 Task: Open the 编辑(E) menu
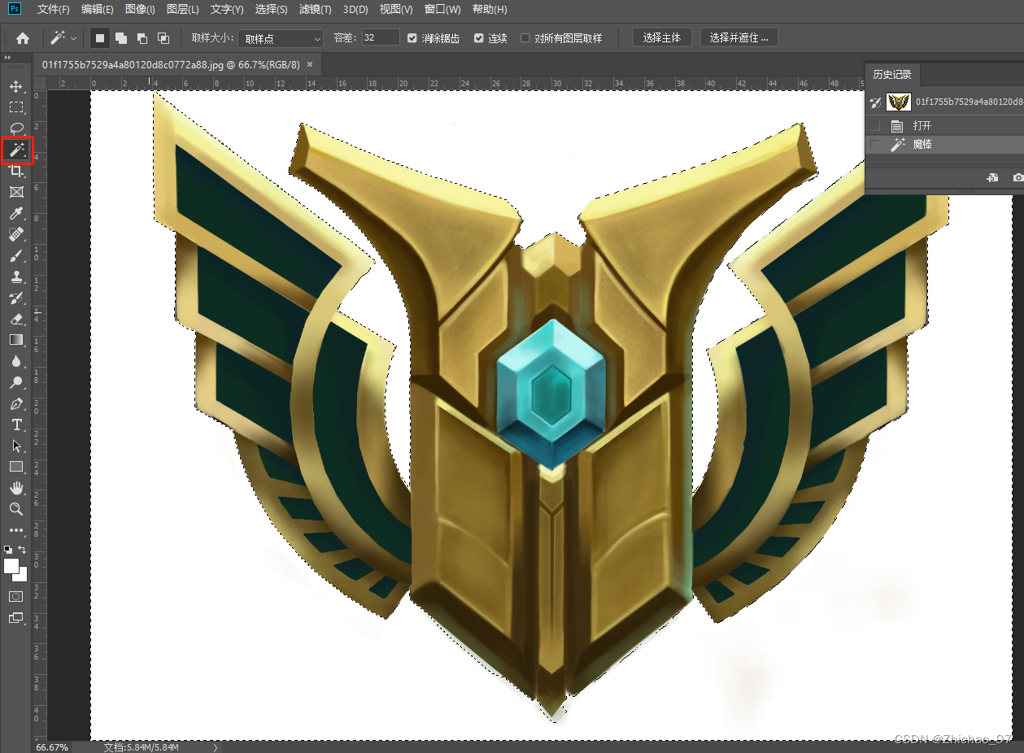click(x=98, y=9)
